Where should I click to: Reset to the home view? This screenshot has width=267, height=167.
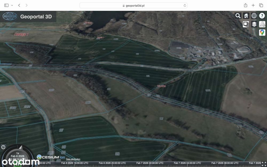click(246, 16)
